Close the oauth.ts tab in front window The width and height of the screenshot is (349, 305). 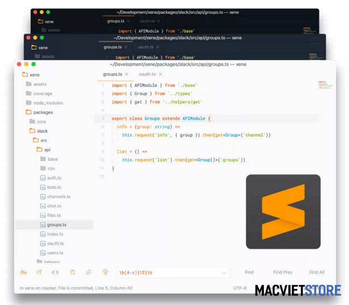(161, 74)
